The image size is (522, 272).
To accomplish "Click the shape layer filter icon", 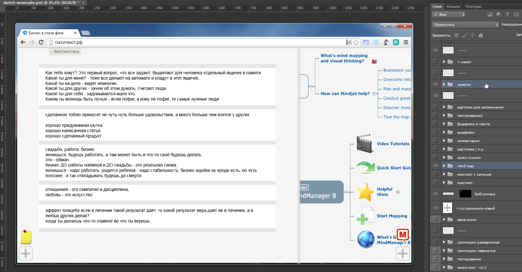I will tap(516, 15).
